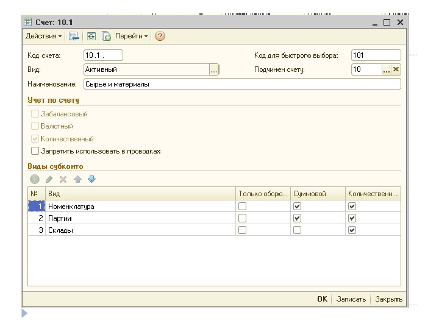Open the 'Вид' selection ellipsis button
This screenshot has height=329, width=439.
[213, 70]
